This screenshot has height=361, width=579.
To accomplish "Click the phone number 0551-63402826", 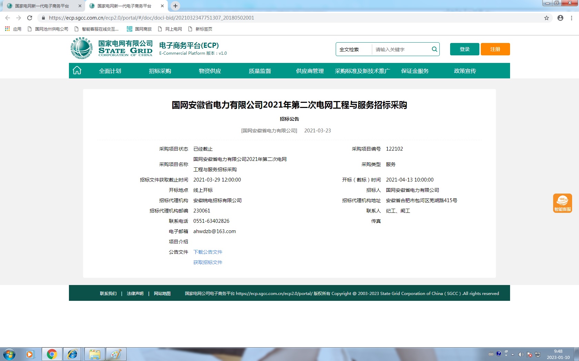I will click(211, 221).
